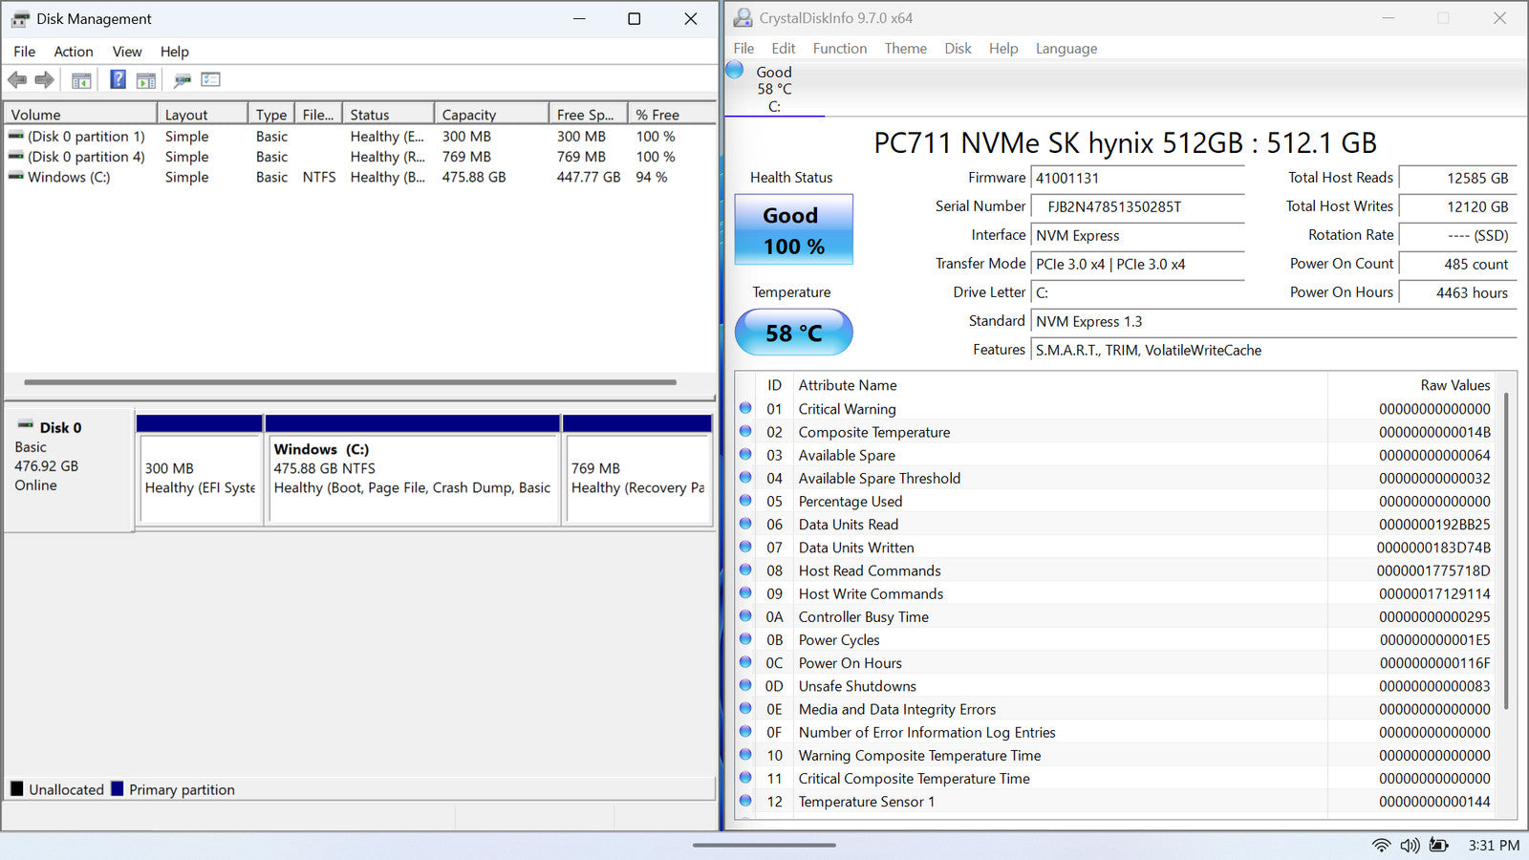
Task: Click the checklist settings toolbar icon
Action: pos(210,80)
